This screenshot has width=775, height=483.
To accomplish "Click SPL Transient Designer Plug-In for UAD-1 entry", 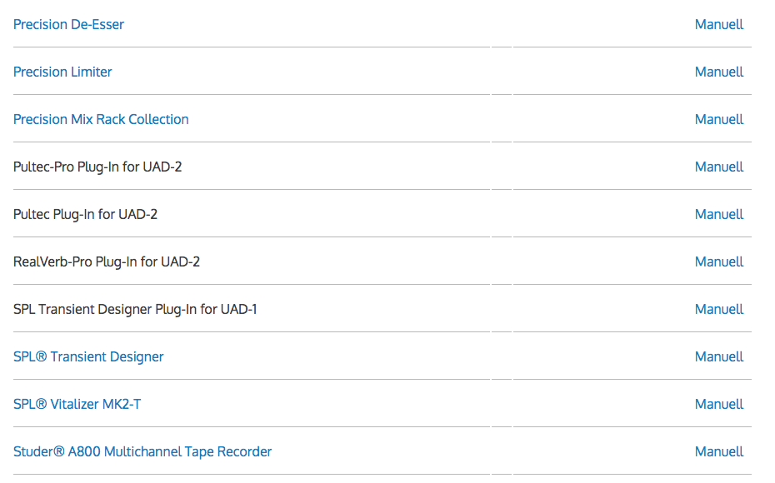I will pyautogui.click(x=135, y=310).
